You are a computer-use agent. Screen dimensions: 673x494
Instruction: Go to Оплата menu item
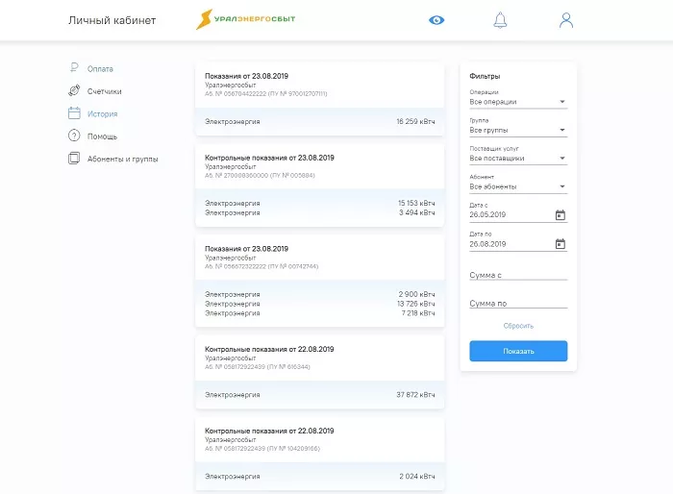point(100,69)
